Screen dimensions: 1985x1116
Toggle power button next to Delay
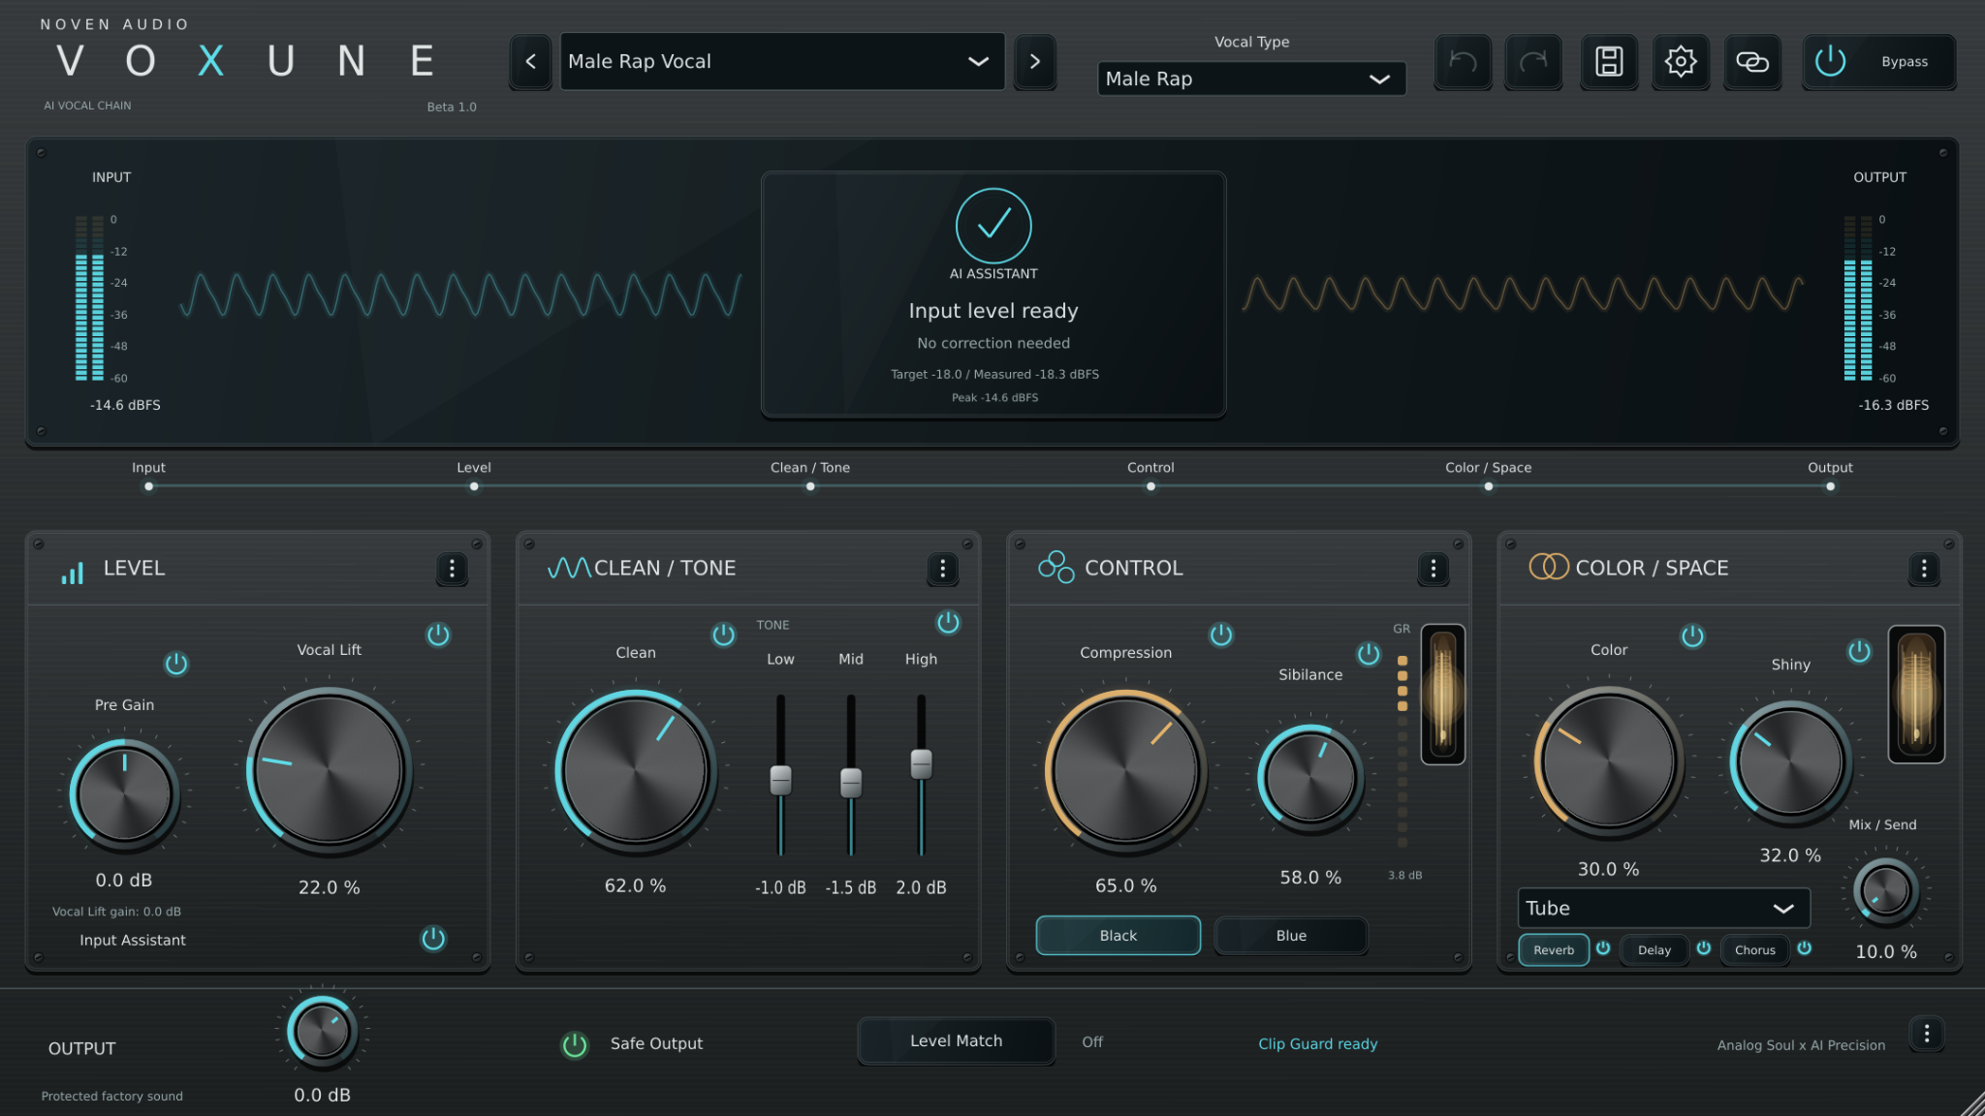(1704, 948)
